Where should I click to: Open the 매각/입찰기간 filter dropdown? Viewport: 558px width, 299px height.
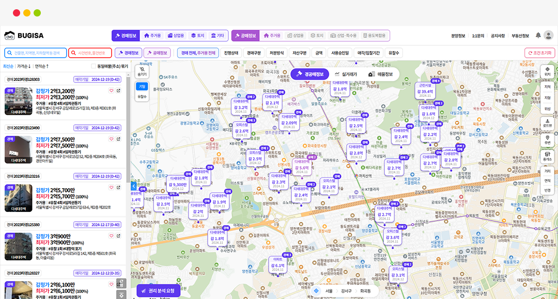368,53
